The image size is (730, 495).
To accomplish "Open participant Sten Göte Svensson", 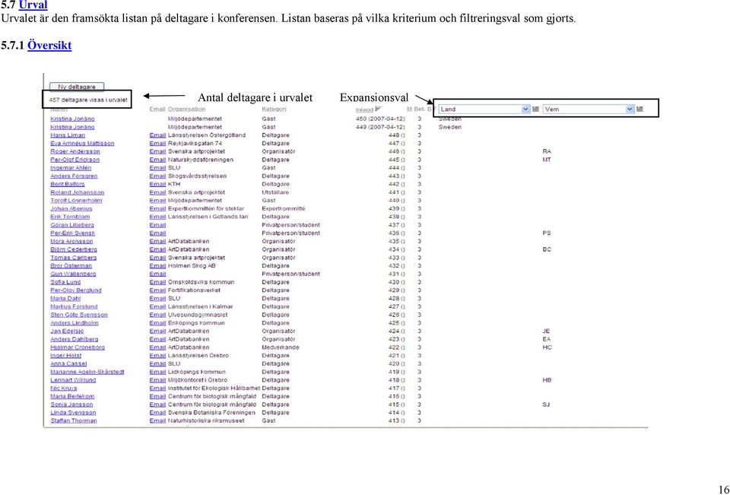I will (79, 315).
